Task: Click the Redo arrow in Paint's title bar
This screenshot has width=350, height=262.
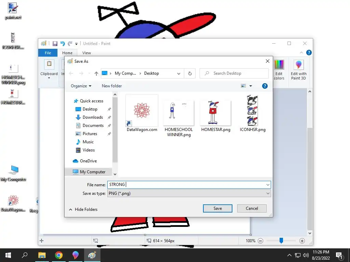Action: click(x=70, y=44)
